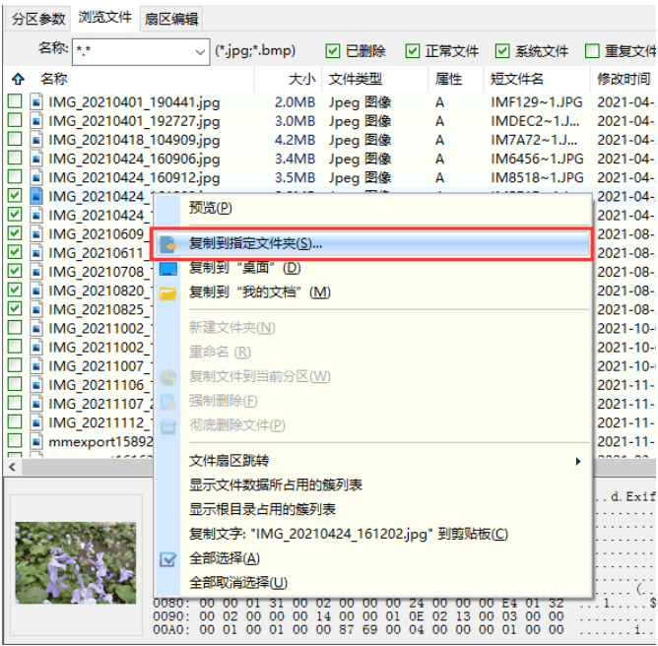Open the 名称 filter dropdown
The height and width of the screenshot is (646, 658).
click(200, 50)
